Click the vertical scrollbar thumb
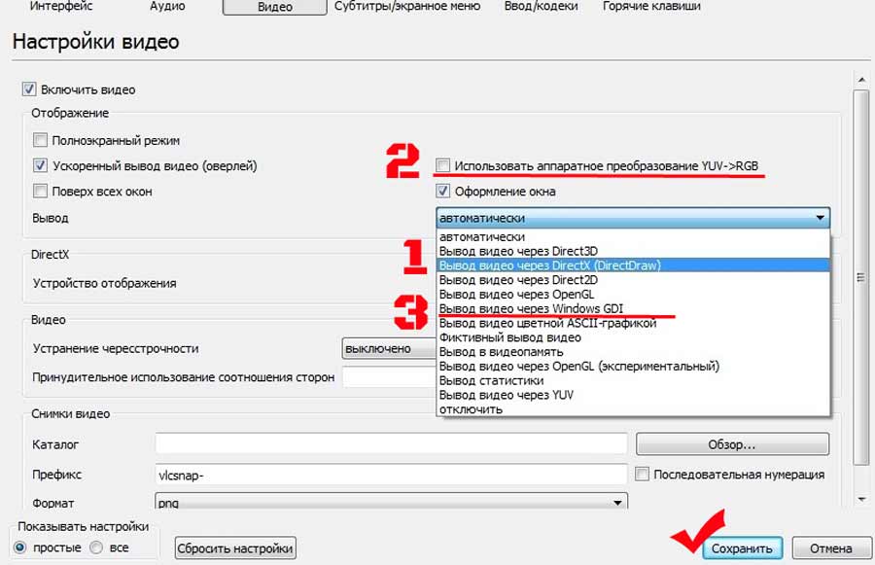The width and height of the screenshot is (875, 565). pos(861,277)
